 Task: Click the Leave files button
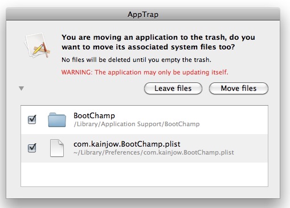tap(173, 89)
